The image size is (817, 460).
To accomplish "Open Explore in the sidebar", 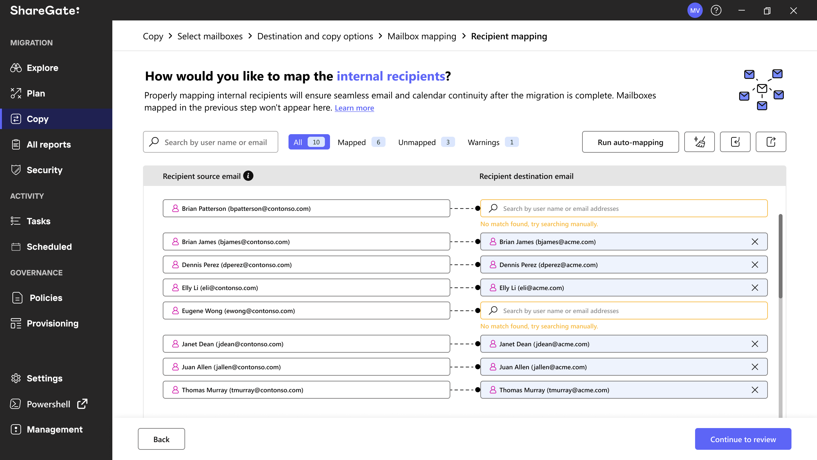I will (34, 68).
